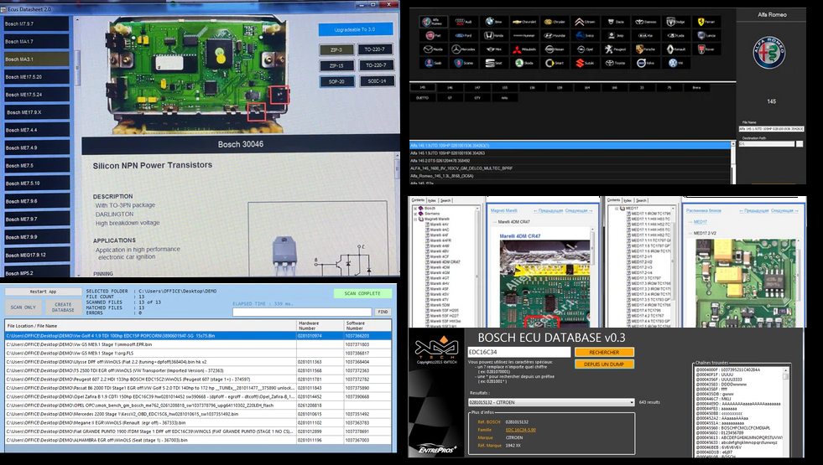Image resolution: width=823 pixels, height=465 pixels.
Task: Switch to the Search tab in help viewer
Action: click(x=446, y=200)
